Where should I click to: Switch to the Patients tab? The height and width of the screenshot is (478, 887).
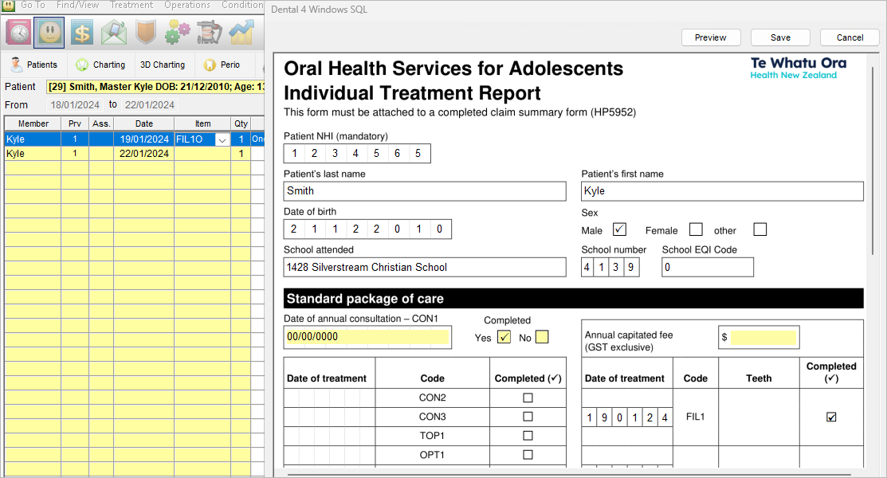(x=36, y=65)
